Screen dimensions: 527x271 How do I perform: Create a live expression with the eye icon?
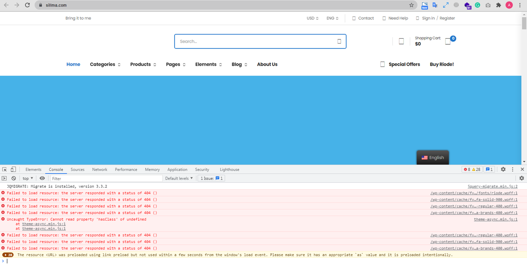42,178
